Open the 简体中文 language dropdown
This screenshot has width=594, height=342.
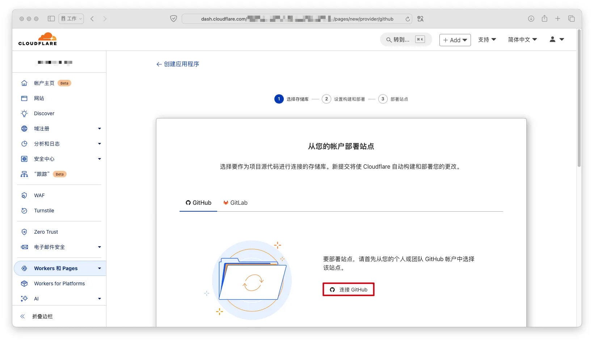click(x=522, y=40)
